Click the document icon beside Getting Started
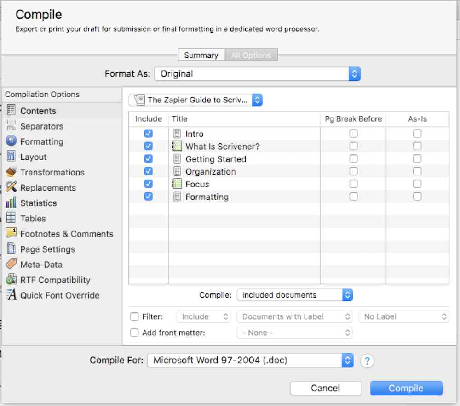The image size is (460, 406). (x=177, y=159)
